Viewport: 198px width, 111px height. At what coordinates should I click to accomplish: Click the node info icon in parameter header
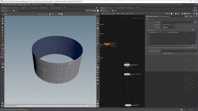pos(194,16)
